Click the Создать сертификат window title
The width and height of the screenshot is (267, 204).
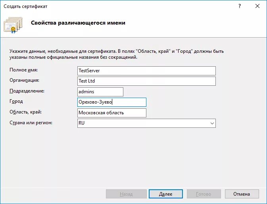25,6
